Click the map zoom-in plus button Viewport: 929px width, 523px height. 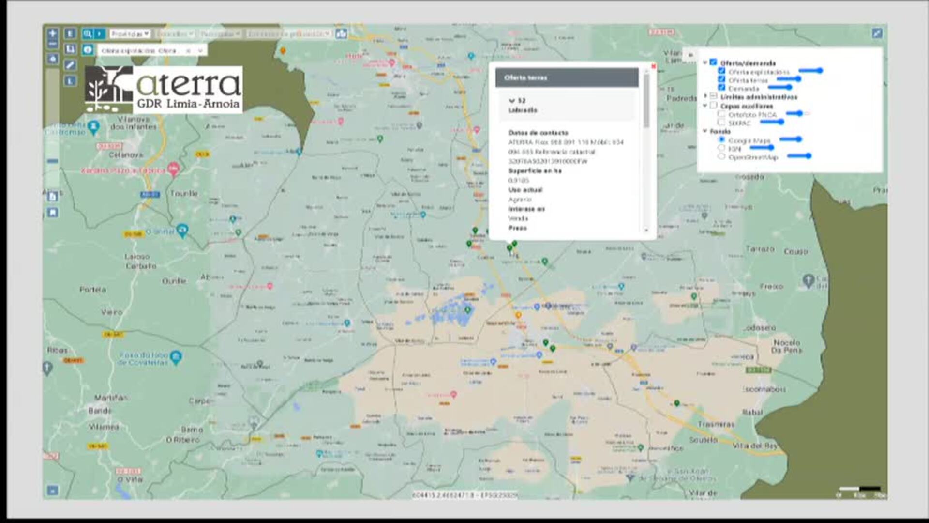pos(53,33)
